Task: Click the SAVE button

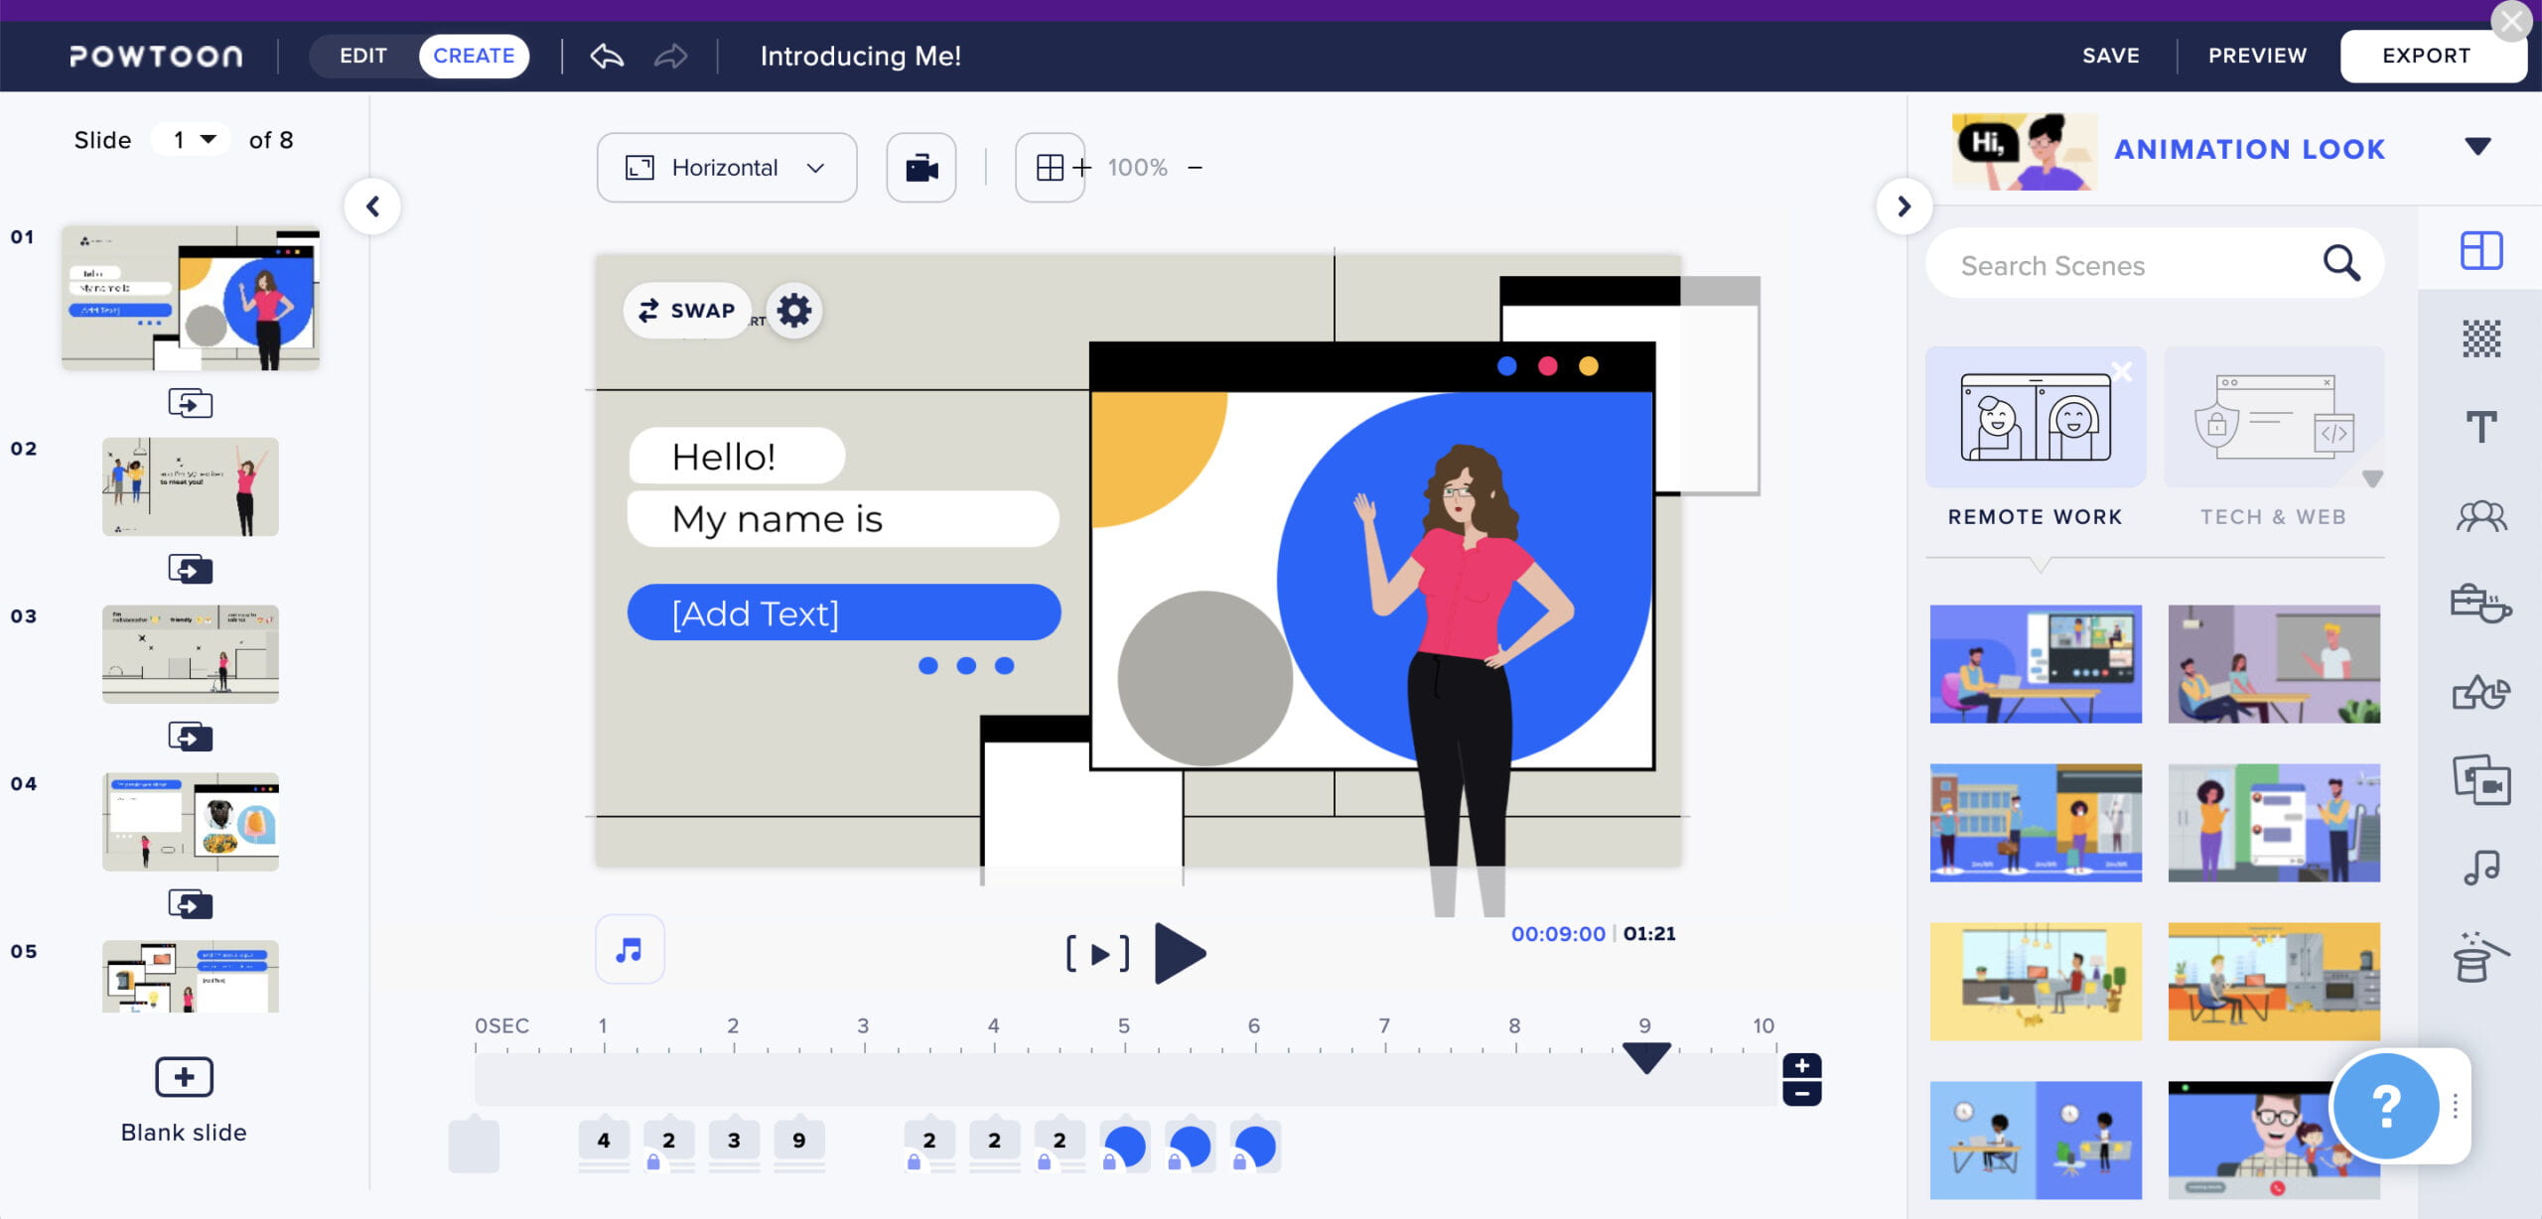Action: pos(2111,56)
